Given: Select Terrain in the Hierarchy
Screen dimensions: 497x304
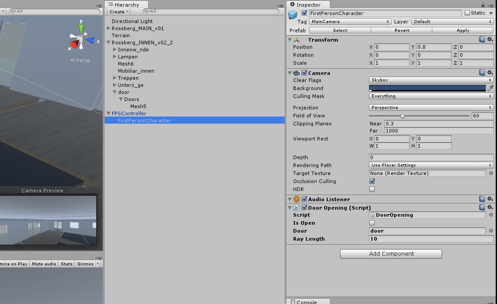Looking at the screenshot, I should [x=120, y=35].
